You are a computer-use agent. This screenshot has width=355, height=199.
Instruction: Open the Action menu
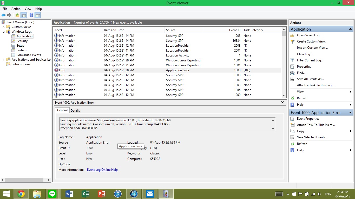(x=16, y=9)
